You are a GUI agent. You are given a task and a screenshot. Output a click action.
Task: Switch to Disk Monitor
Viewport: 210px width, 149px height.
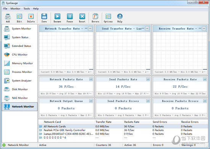point(19,89)
